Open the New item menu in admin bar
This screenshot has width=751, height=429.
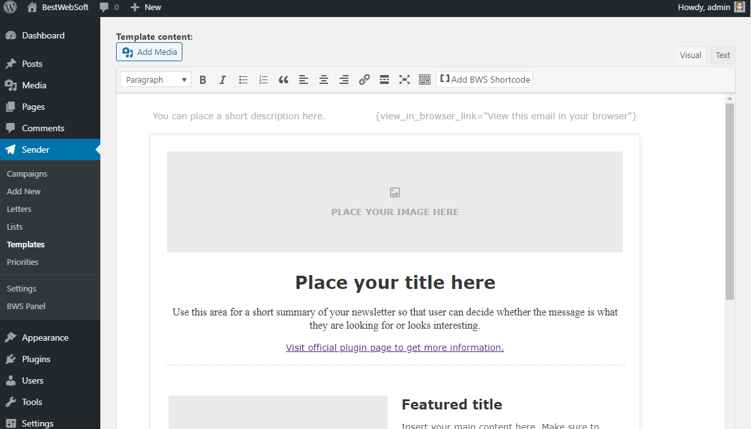145,7
